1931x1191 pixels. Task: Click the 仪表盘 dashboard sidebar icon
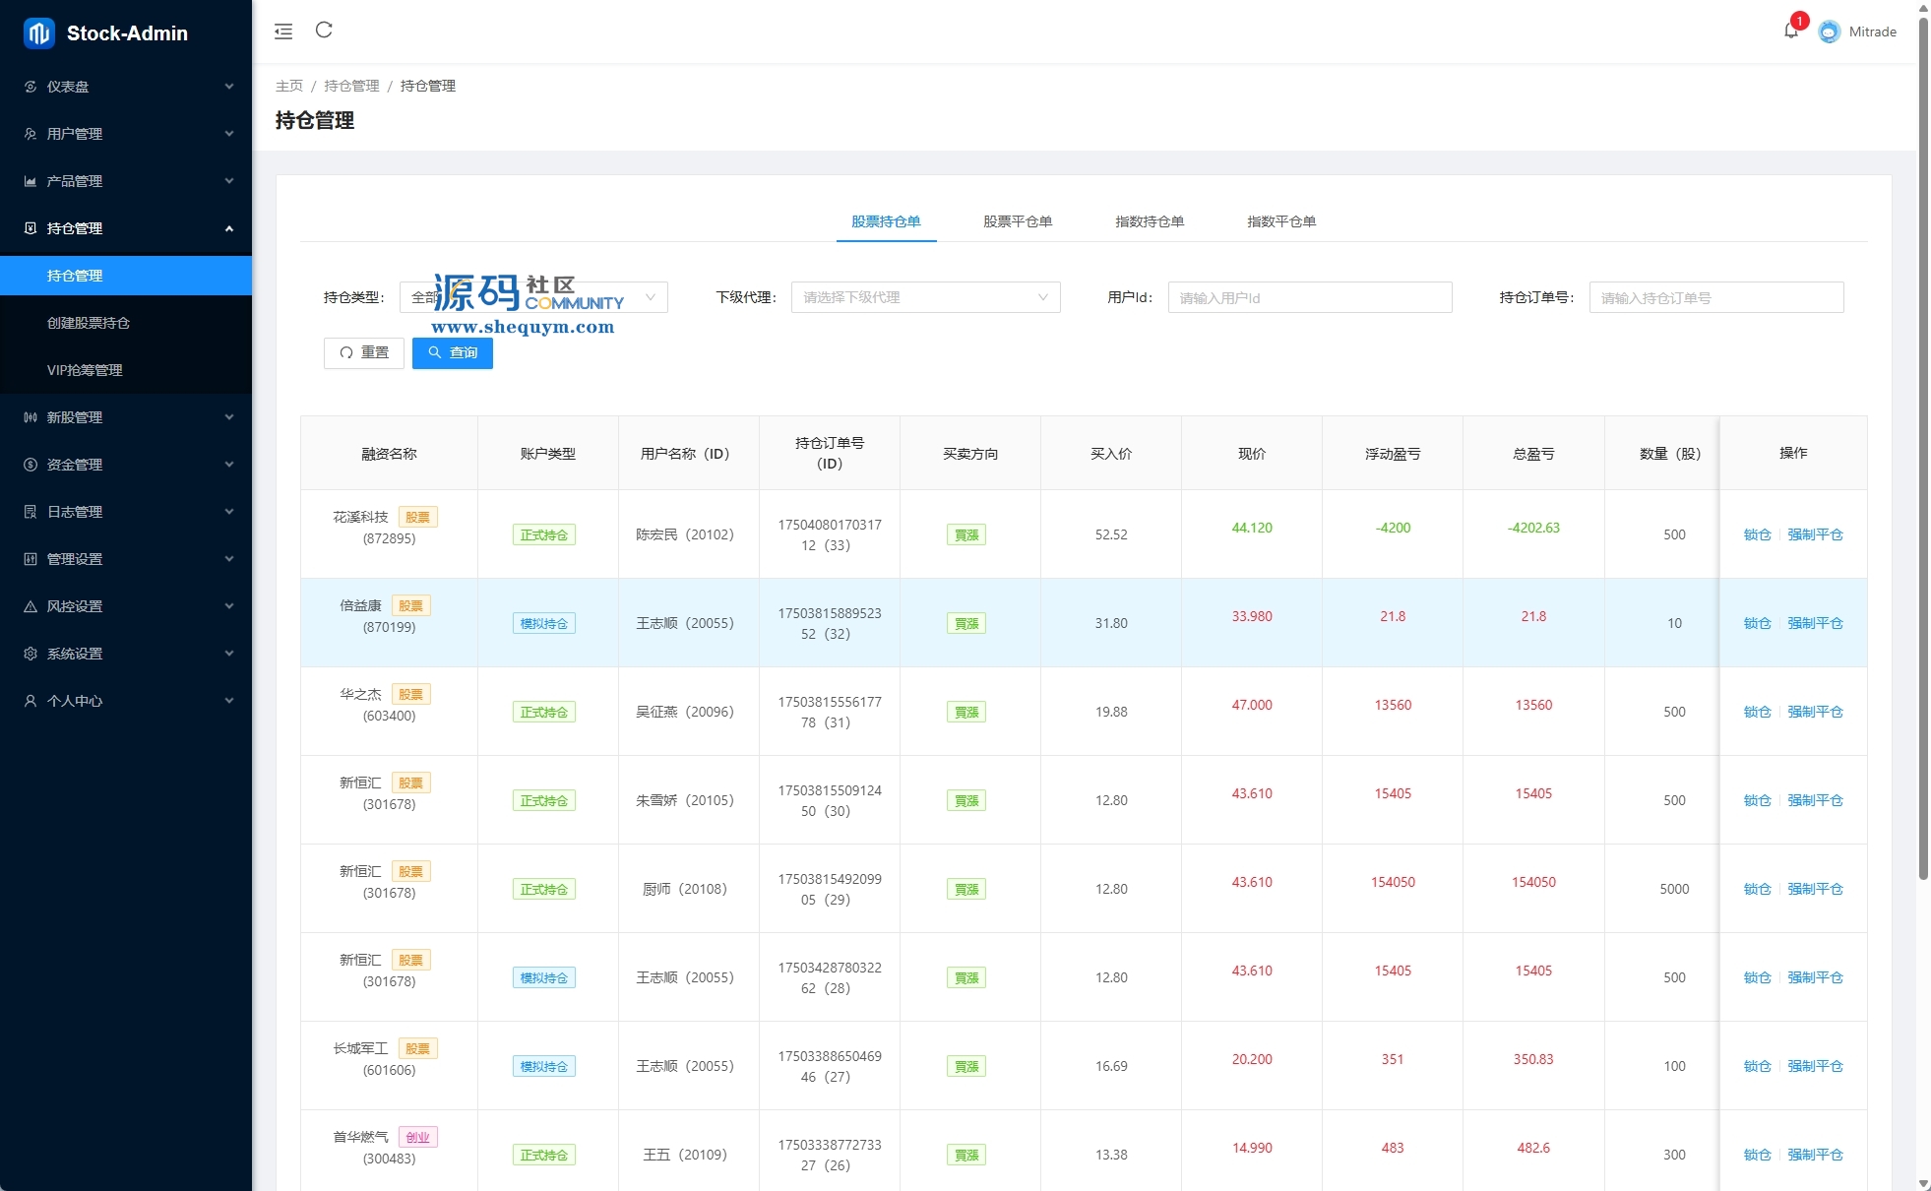tap(31, 87)
